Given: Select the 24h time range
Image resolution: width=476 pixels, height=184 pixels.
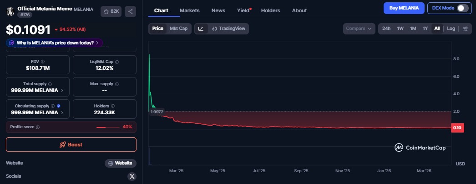Looking at the screenshot, I should tap(386, 29).
